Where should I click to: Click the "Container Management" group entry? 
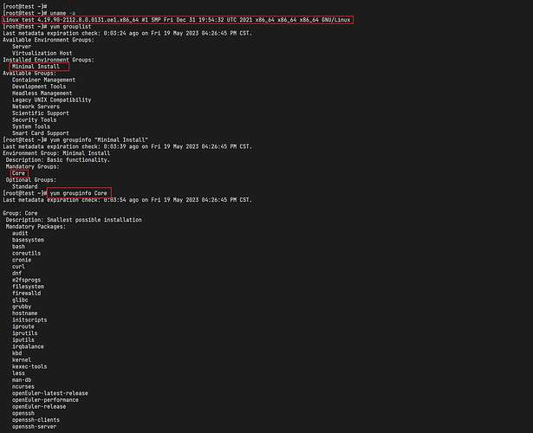(x=49, y=80)
